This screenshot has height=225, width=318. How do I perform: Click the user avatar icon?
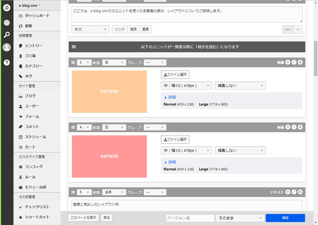(6, 47)
